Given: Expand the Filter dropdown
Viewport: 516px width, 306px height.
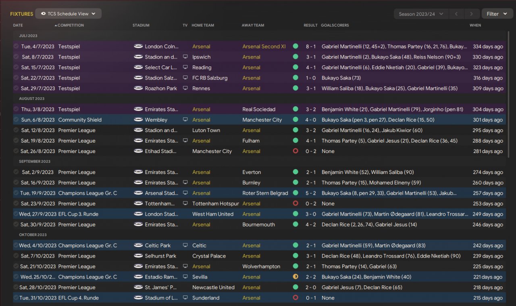Looking at the screenshot, I should tap(497, 14).
